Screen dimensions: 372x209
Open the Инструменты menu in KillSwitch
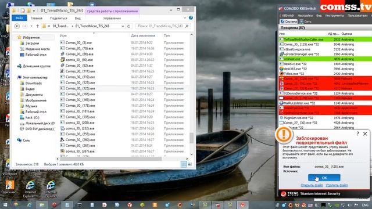tap(335, 16)
